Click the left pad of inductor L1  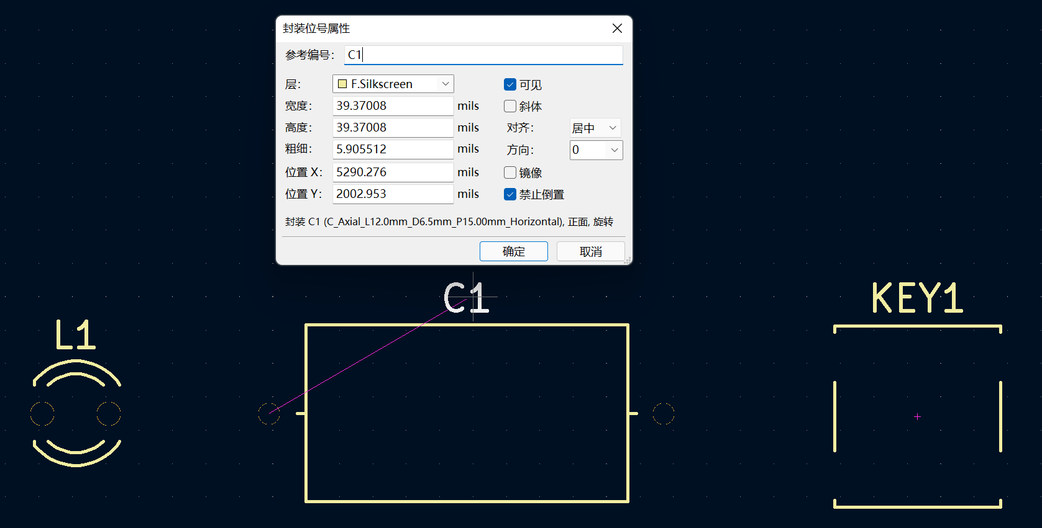pyautogui.click(x=42, y=414)
